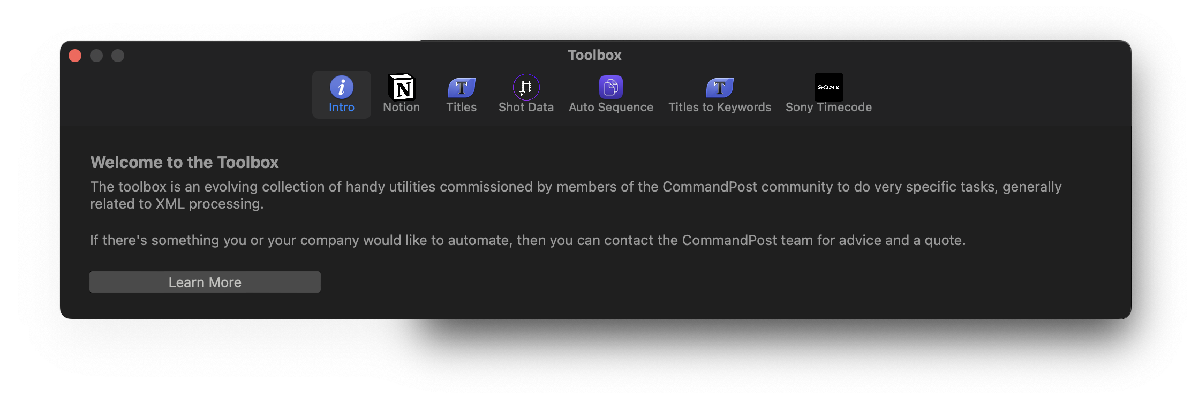Open the Notion logo icon
Screen dimensions: 1191x398
click(x=402, y=87)
